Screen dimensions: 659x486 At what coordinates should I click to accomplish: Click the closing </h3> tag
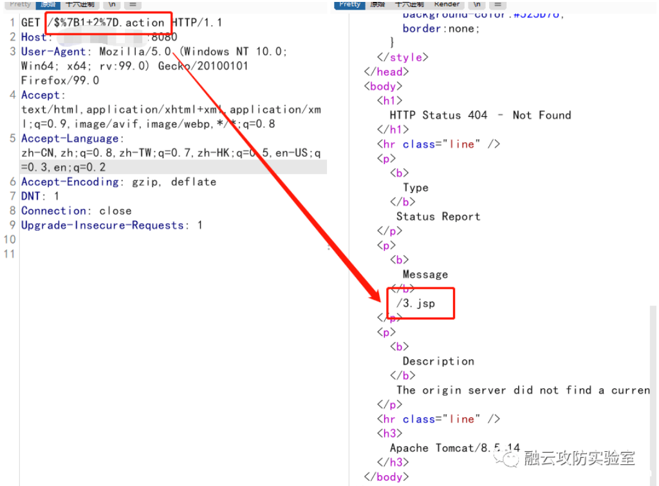click(x=393, y=462)
